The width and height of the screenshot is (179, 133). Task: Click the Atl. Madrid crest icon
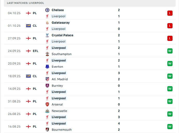(47, 79)
